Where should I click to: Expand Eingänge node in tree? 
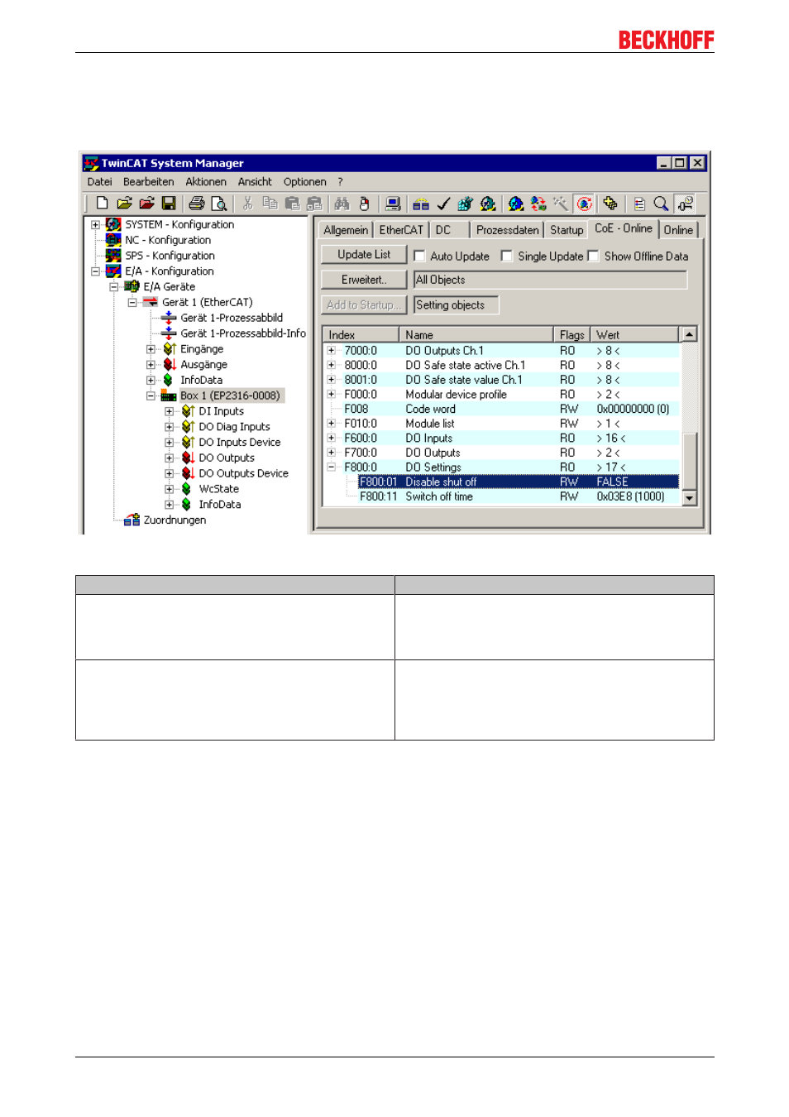click(x=151, y=349)
